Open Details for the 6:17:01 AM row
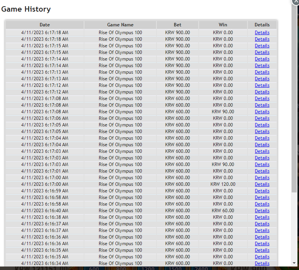Image resolution: width=299 pixels, height=270 pixels. (x=262, y=171)
